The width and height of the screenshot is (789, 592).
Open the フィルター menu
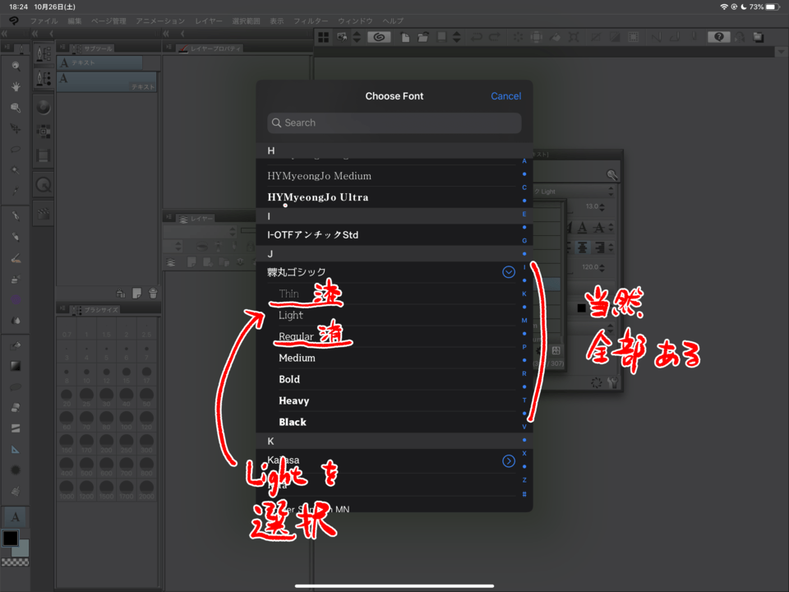[x=311, y=20]
